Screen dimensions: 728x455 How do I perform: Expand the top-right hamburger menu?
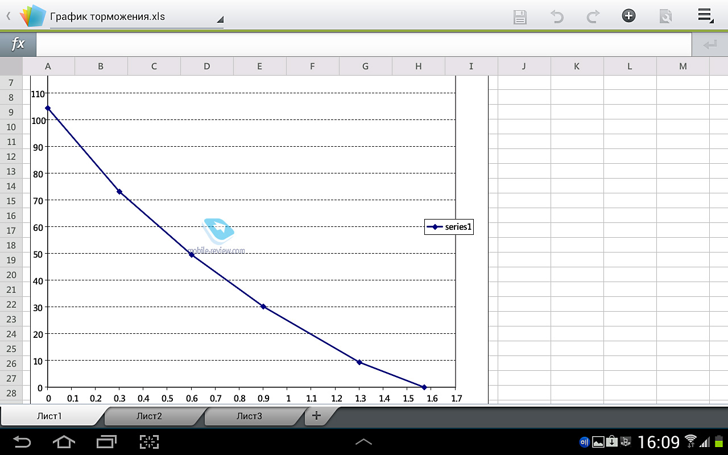coord(705,16)
